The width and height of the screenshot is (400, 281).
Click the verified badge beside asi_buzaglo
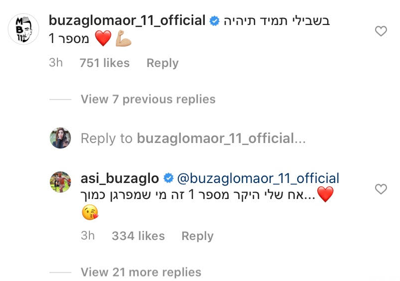point(169,178)
